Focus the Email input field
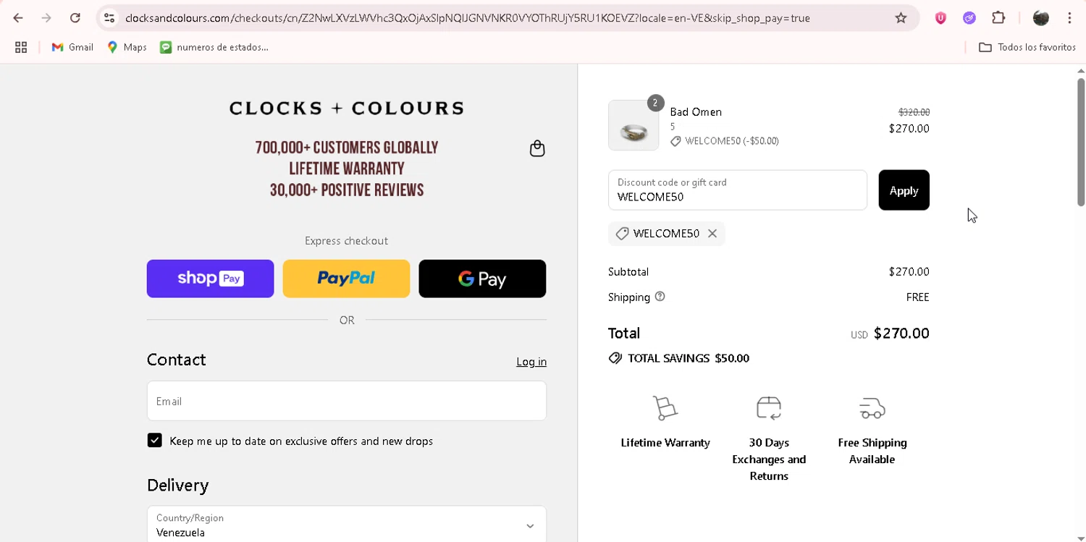The image size is (1086, 542). click(347, 401)
